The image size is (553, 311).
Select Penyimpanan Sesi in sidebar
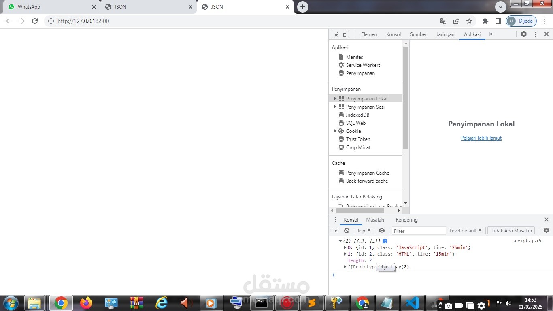(x=365, y=107)
